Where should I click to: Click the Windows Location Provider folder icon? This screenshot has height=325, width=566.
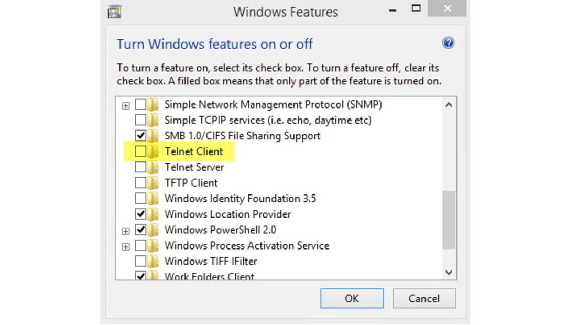pyautogui.click(x=153, y=214)
